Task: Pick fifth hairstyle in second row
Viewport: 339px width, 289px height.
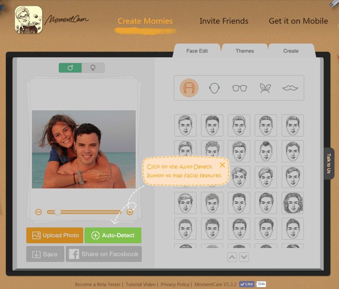Action: point(293,151)
